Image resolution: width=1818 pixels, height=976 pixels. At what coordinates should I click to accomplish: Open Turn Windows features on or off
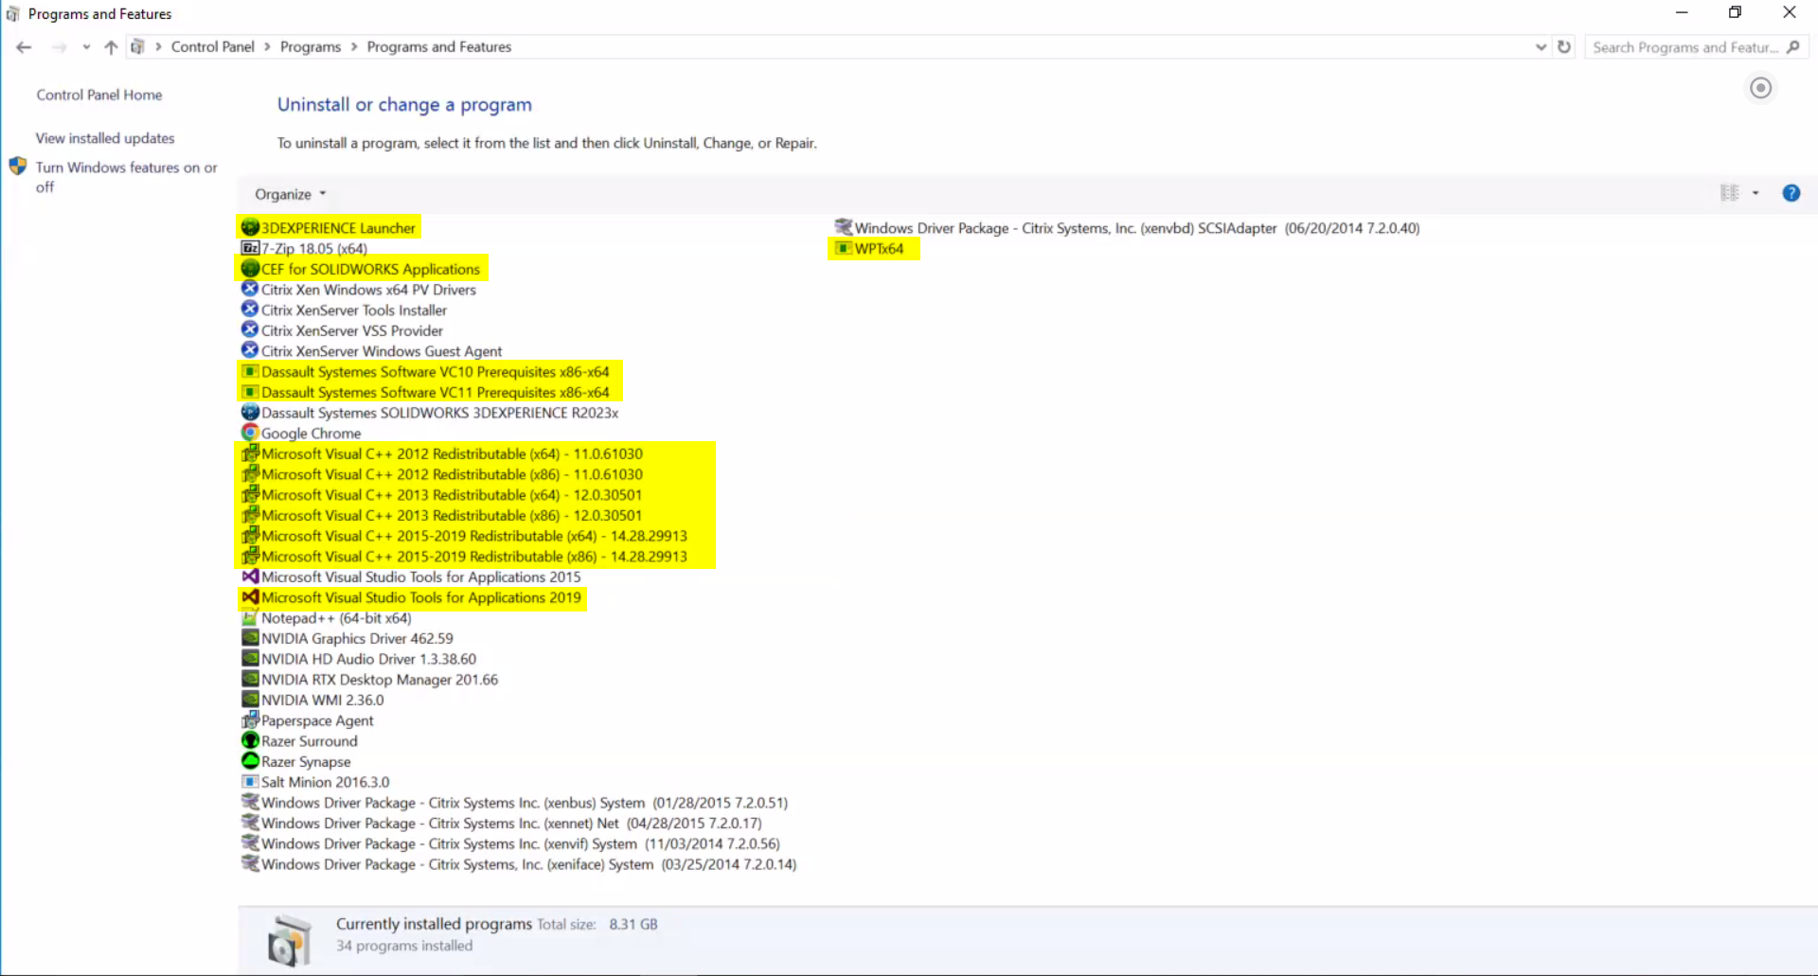pyautogui.click(x=126, y=168)
